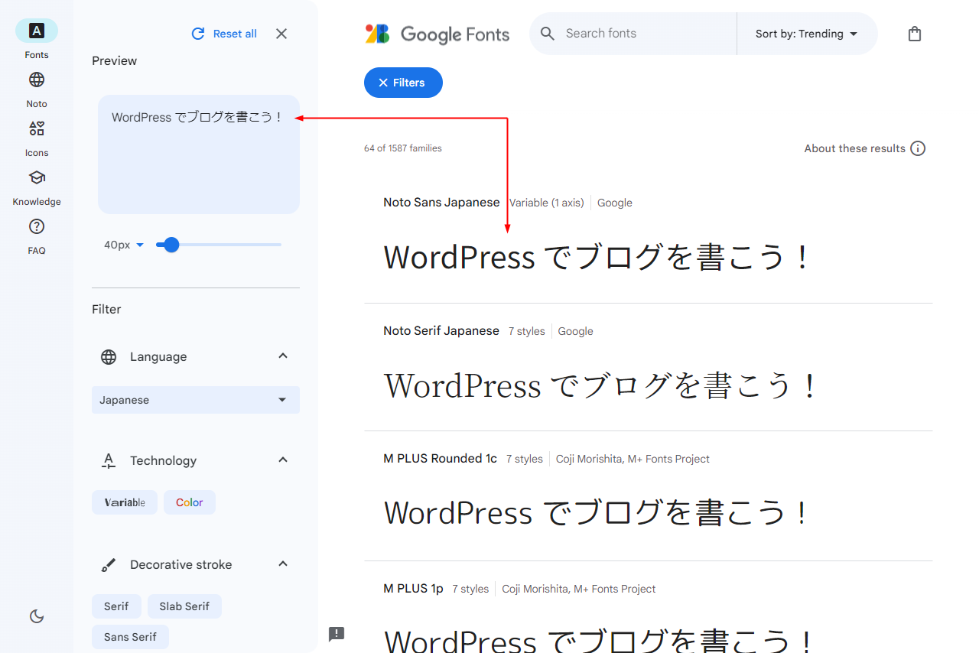The width and height of the screenshot is (979, 653).
Task: Click the font size slider handle
Action: pos(171,245)
